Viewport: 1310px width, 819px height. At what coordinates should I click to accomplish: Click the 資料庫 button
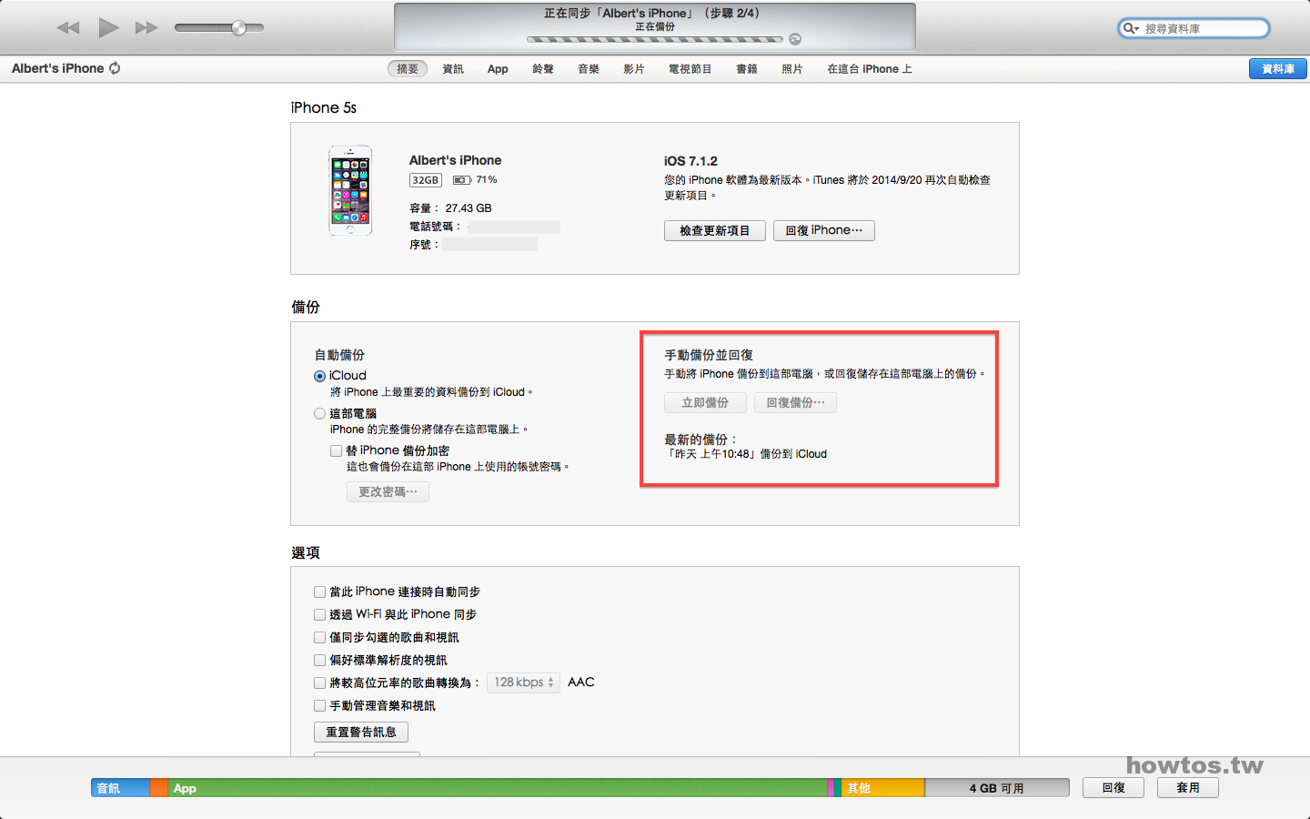coord(1278,69)
